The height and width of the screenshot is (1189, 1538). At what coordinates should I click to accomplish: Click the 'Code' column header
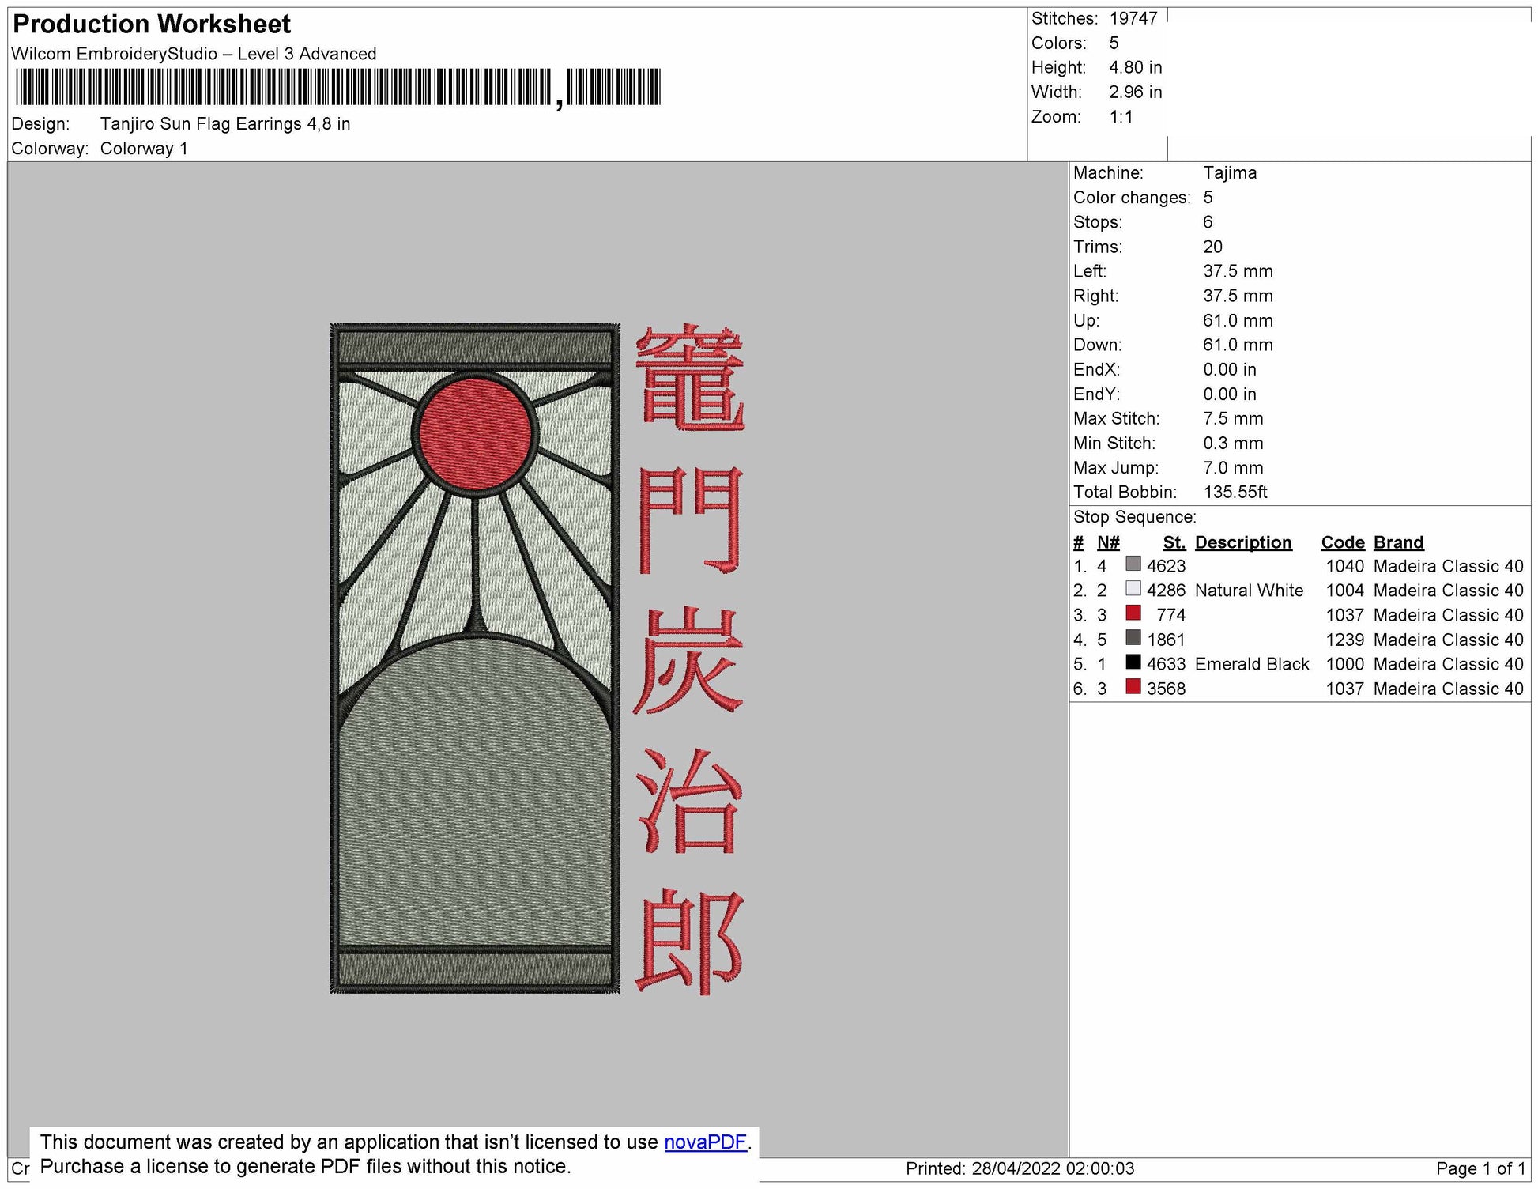coord(1343,542)
